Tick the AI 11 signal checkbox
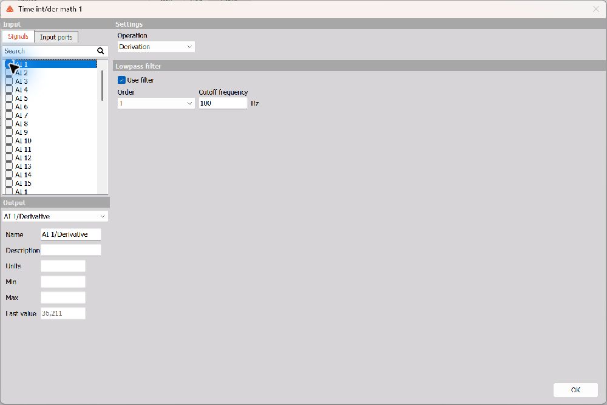This screenshot has height=405, width=607. point(8,149)
